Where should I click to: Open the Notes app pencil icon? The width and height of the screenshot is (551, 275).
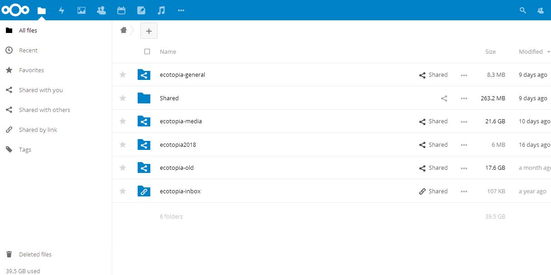tap(141, 10)
